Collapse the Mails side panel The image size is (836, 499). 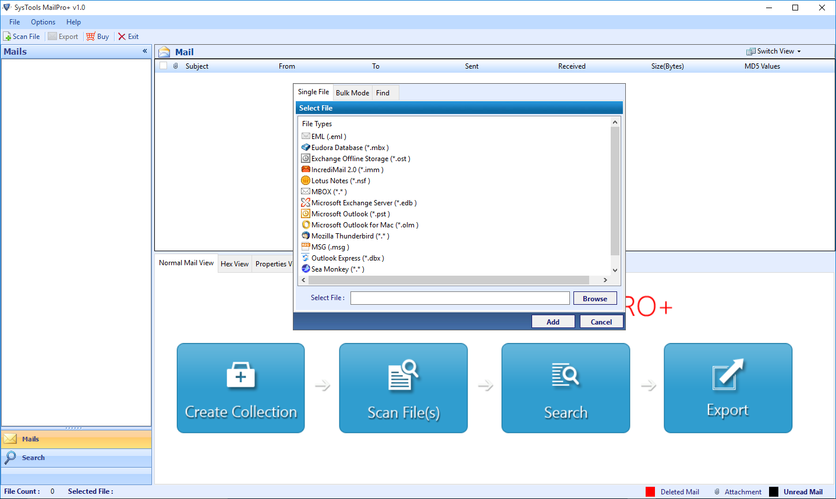[x=145, y=51]
